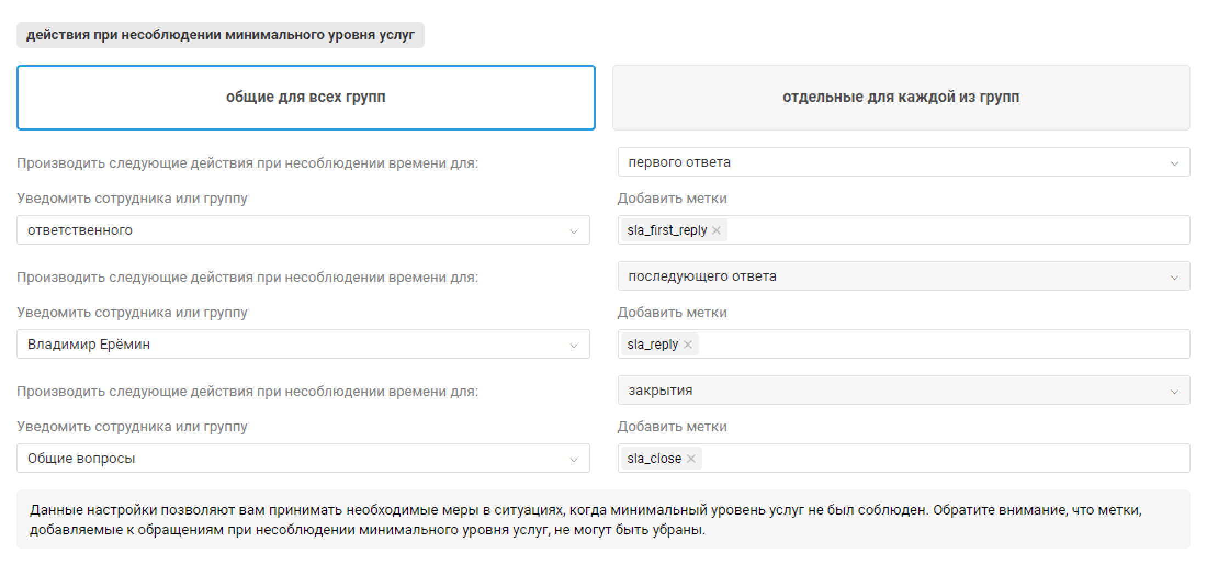Expand the 'ответственного' notify dropdown
The width and height of the screenshot is (1207, 576).
coord(303,230)
